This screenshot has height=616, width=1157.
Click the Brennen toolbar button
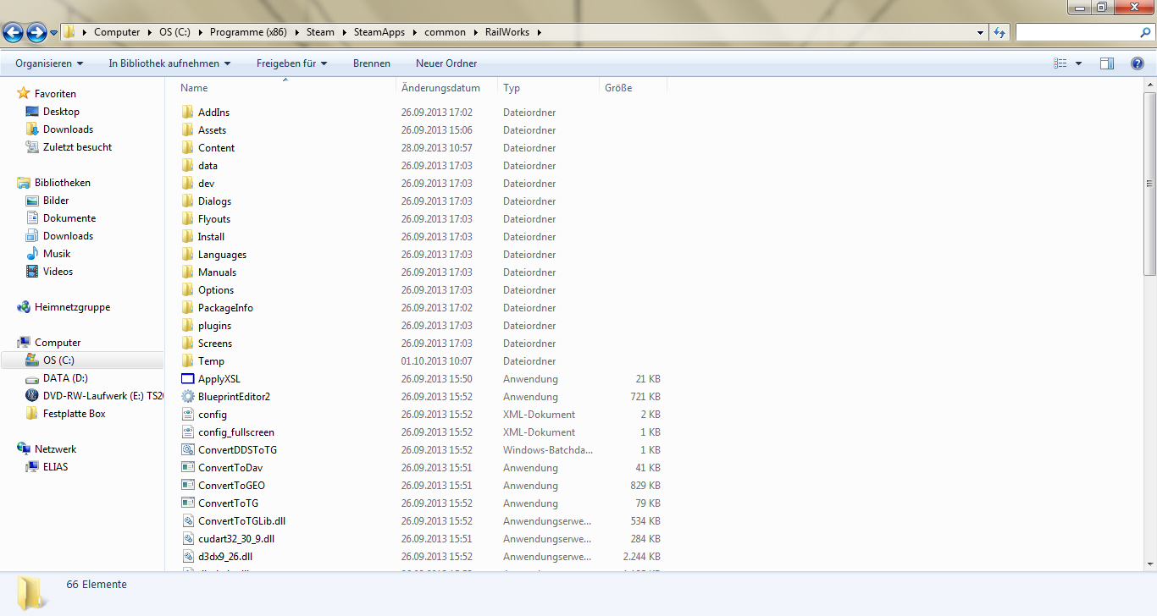[372, 63]
